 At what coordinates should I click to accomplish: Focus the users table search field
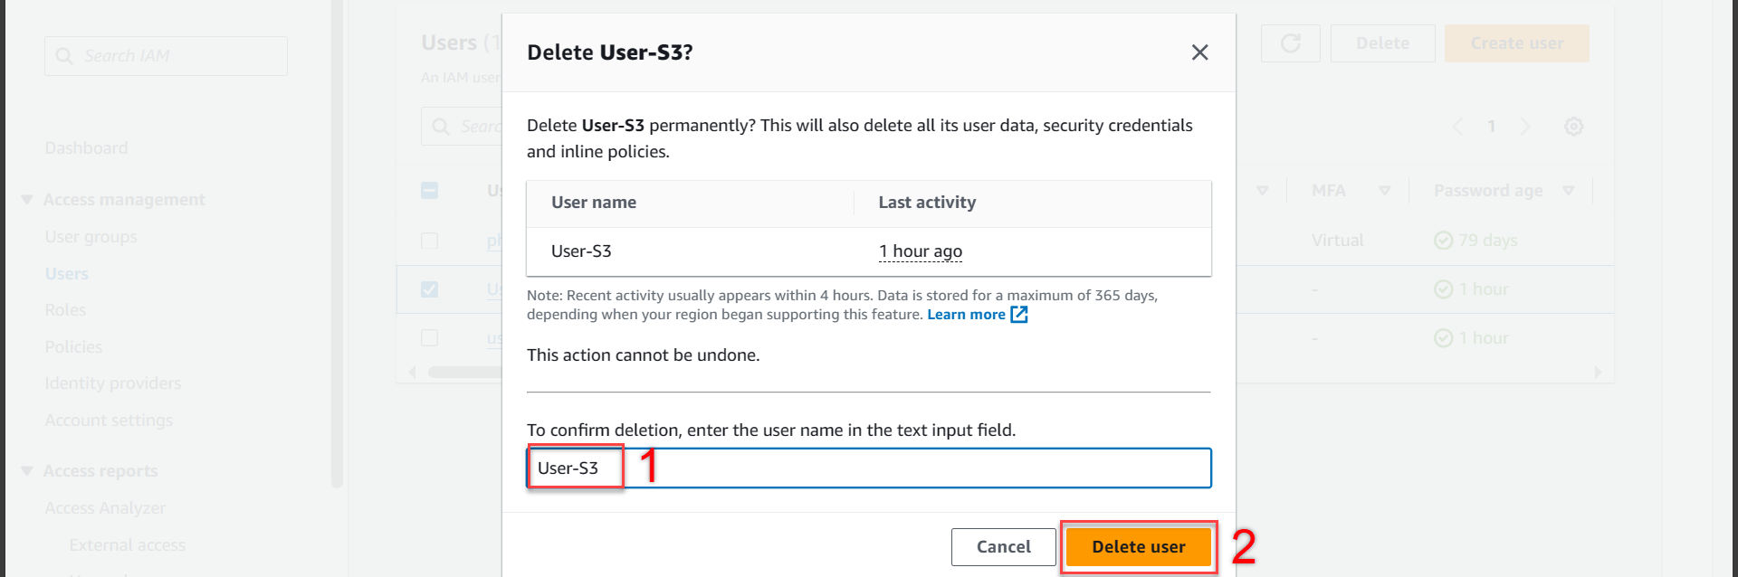click(462, 127)
